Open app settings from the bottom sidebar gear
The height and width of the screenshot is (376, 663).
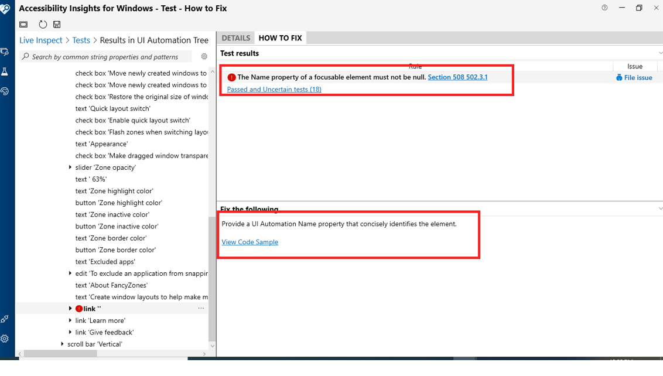click(x=5, y=339)
